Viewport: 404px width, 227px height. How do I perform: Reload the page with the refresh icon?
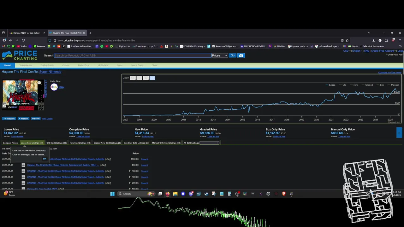[x=23, y=40]
